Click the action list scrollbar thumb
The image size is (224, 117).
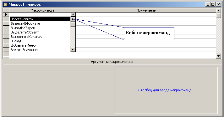tap(73, 24)
